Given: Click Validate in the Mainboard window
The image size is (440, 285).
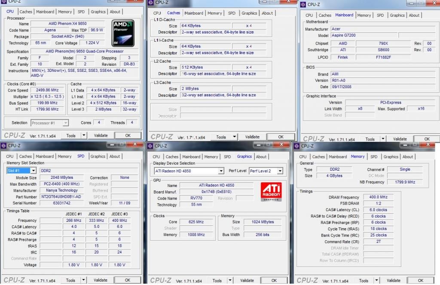Looking at the screenshot, I should click(400, 139).
